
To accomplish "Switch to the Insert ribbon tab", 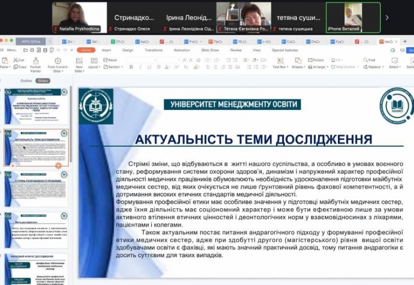I will (x=106, y=50).
